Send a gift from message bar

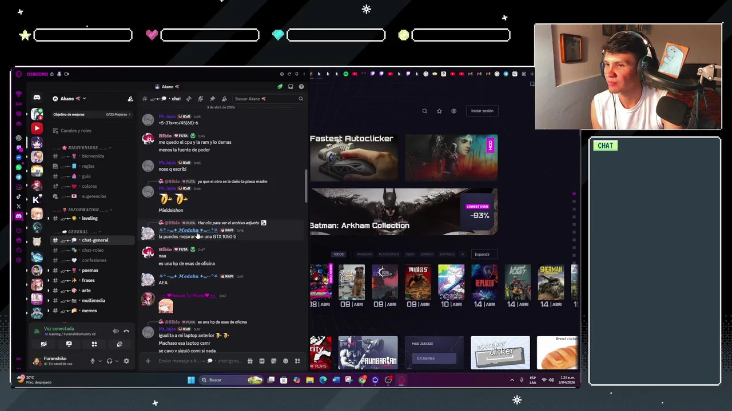pos(250,361)
